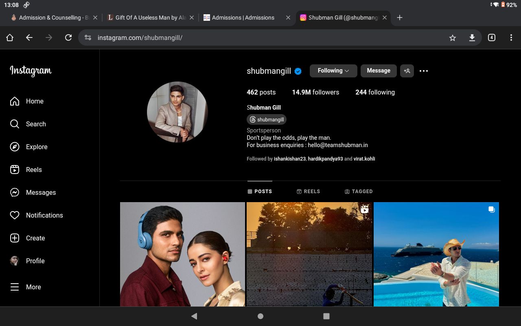Open the three-dot profile options
This screenshot has height=326, width=521.
(x=424, y=71)
